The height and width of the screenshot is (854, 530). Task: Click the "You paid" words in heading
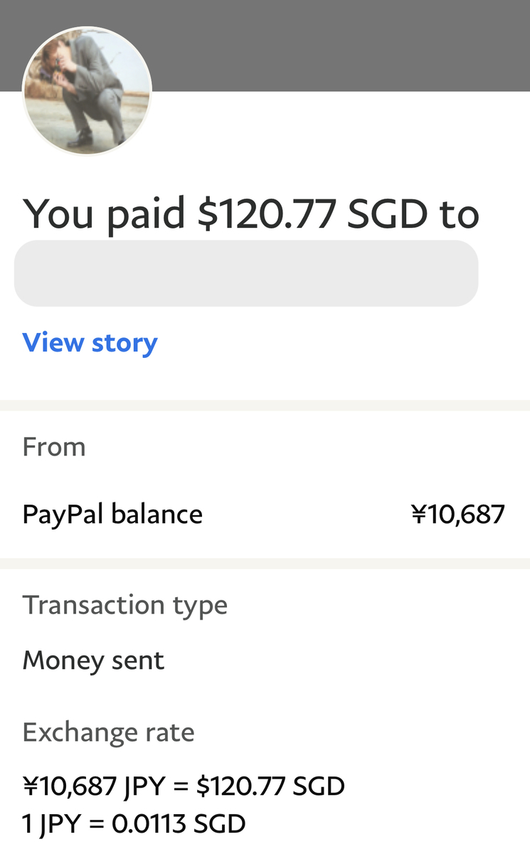pyautogui.click(x=104, y=213)
